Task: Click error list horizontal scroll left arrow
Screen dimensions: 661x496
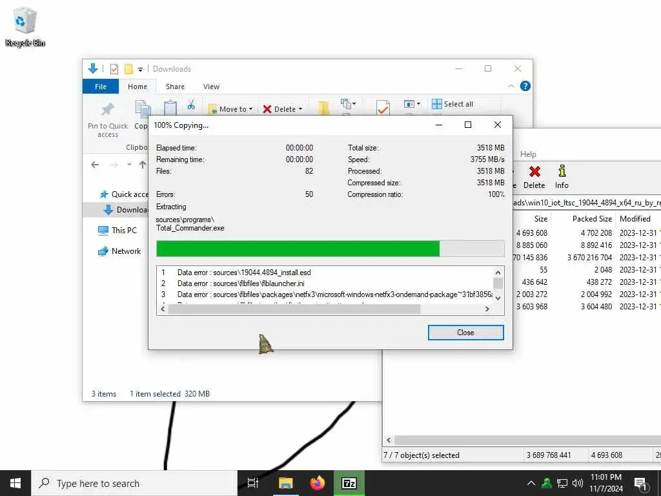Action: [x=163, y=309]
